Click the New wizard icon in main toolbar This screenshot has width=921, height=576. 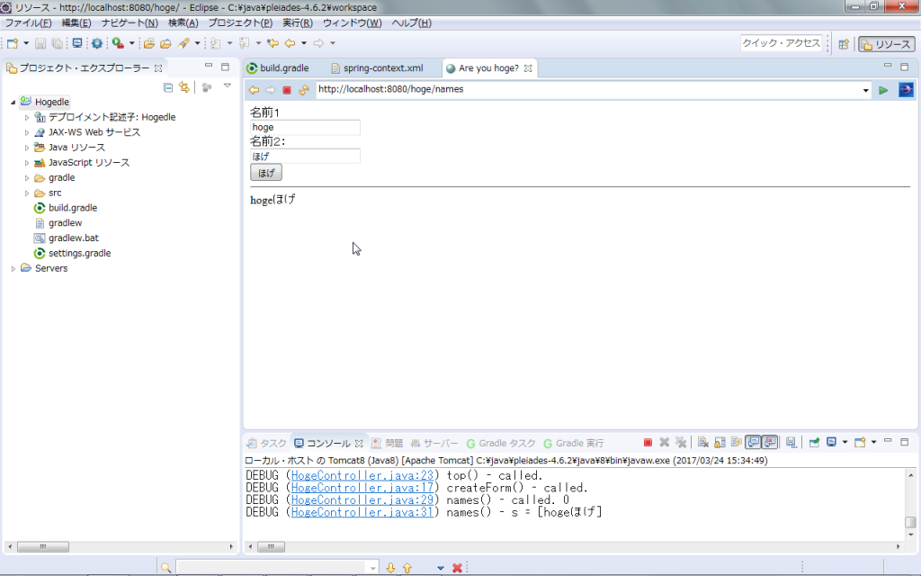[13, 43]
